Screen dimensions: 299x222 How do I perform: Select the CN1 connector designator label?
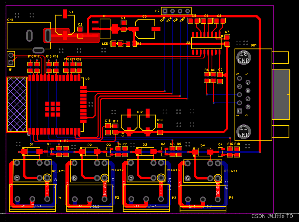click(10, 20)
